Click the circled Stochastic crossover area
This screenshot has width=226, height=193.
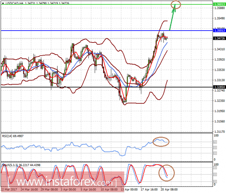tap(167, 173)
